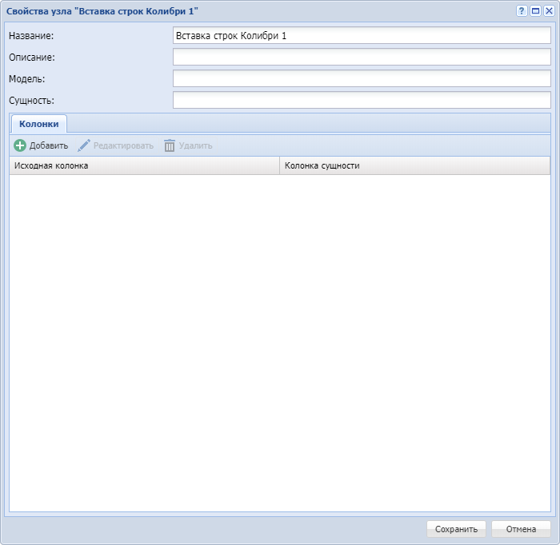Click the Модель: field label

click(x=27, y=78)
